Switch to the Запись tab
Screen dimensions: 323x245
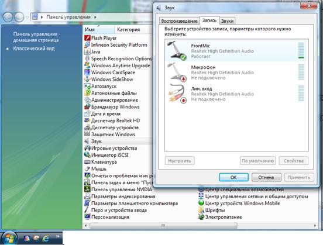coord(209,20)
